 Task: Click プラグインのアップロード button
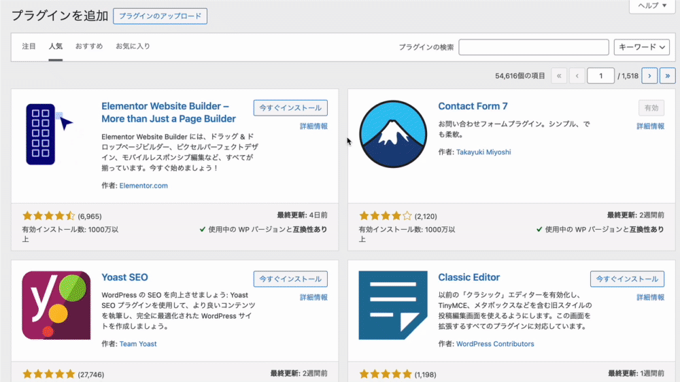tap(160, 16)
